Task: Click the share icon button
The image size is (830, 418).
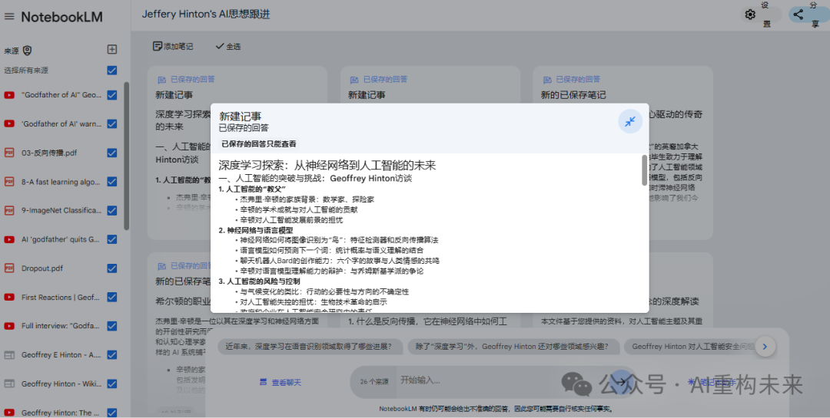Action: (x=798, y=15)
